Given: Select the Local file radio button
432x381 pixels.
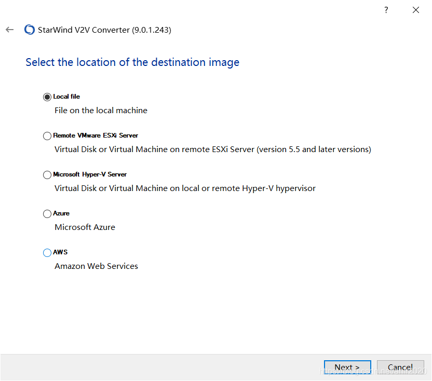Looking at the screenshot, I should click(x=47, y=97).
